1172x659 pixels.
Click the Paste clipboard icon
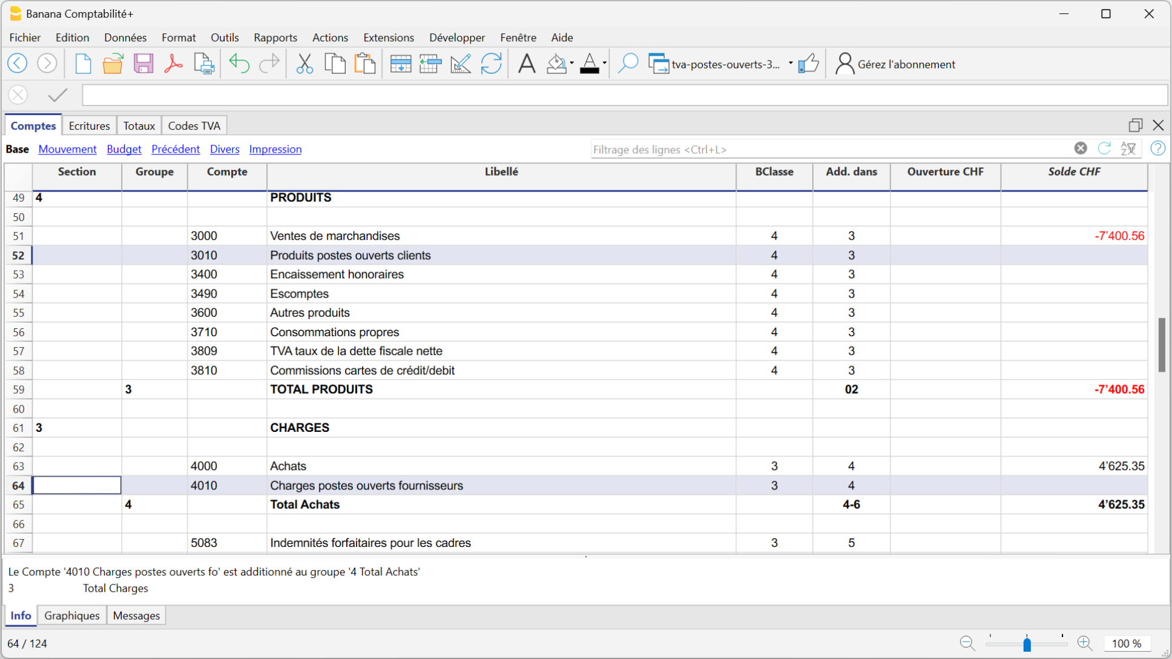365,64
